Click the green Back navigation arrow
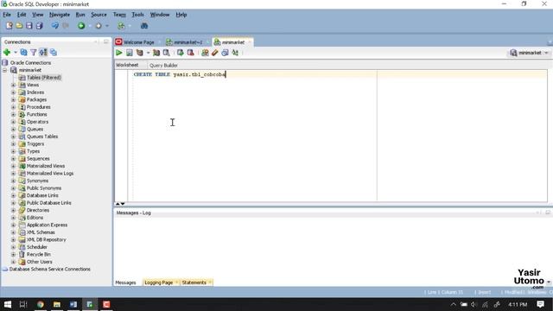Image resolution: width=553 pixels, height=311 pixels. click(x=81, y=26)
